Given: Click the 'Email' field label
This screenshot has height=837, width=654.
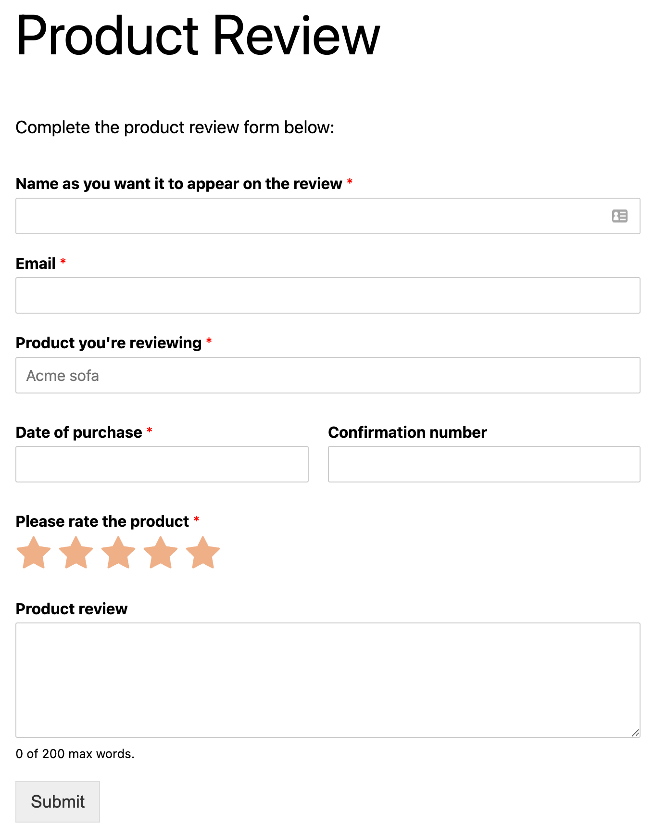Looking at the screenshot, I should click(x=36, y=264).
